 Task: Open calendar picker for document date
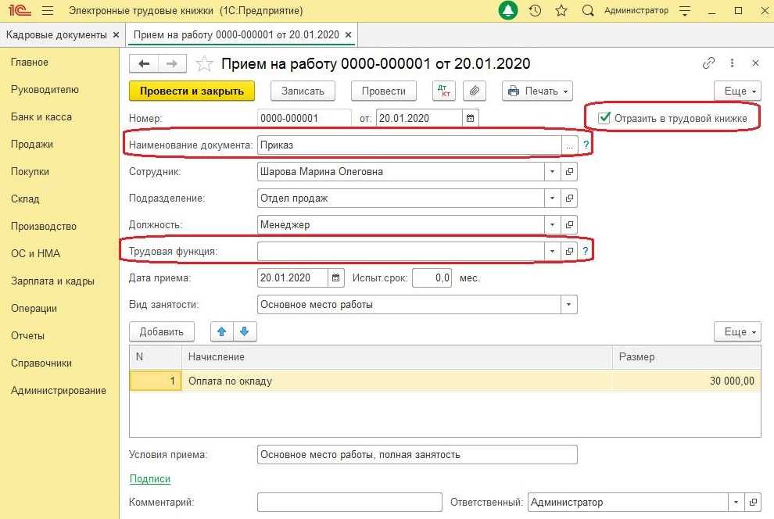(x=471, y=119)
